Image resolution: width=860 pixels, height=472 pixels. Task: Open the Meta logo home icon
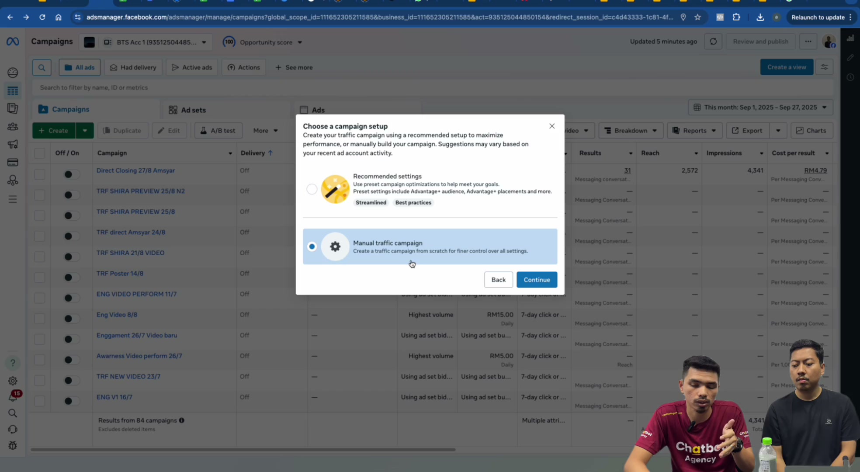point(13,42)
